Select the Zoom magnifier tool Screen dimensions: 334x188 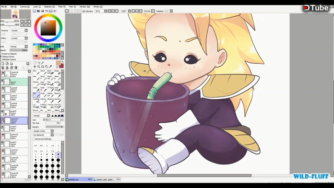pyautogui.click(x=39, y=67)
